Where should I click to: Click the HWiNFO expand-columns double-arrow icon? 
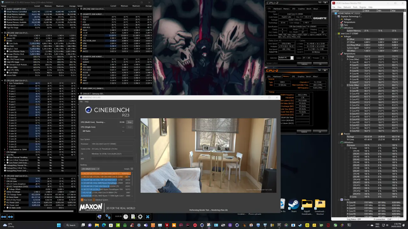click(4, 217)
